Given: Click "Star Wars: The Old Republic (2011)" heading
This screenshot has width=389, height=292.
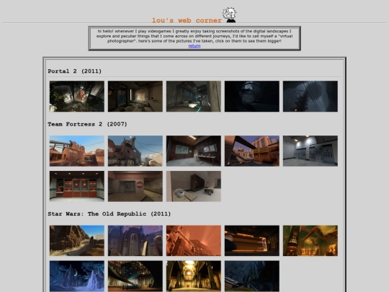Looking at the screenshot, I should coord(109,214).
